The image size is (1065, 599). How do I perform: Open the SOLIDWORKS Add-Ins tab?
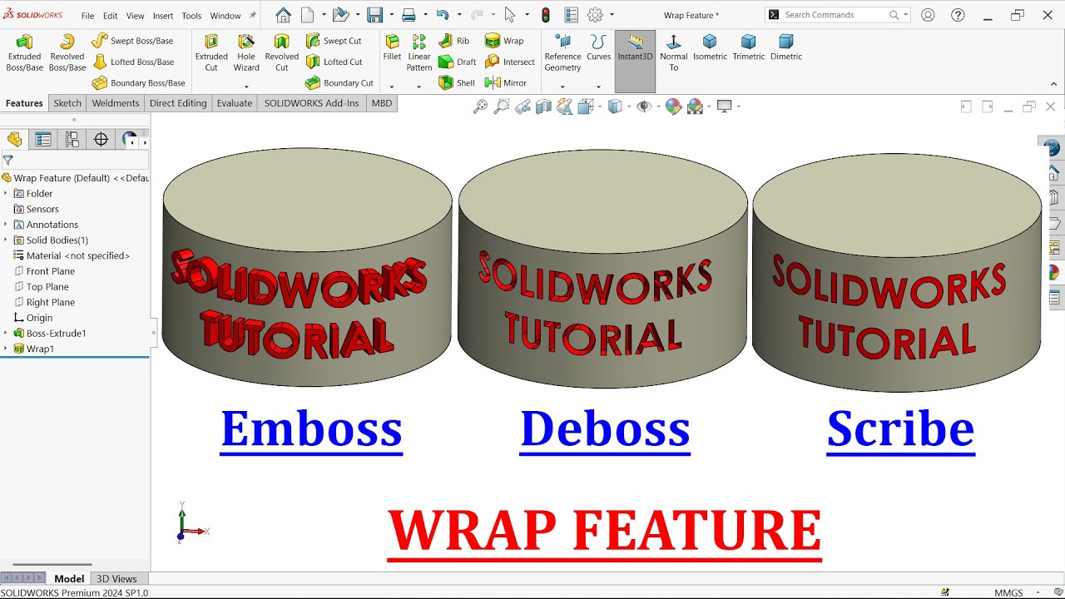(x=312, y=103)
